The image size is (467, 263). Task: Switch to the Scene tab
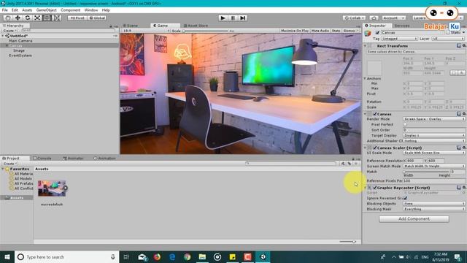click(x=131, y=26)
